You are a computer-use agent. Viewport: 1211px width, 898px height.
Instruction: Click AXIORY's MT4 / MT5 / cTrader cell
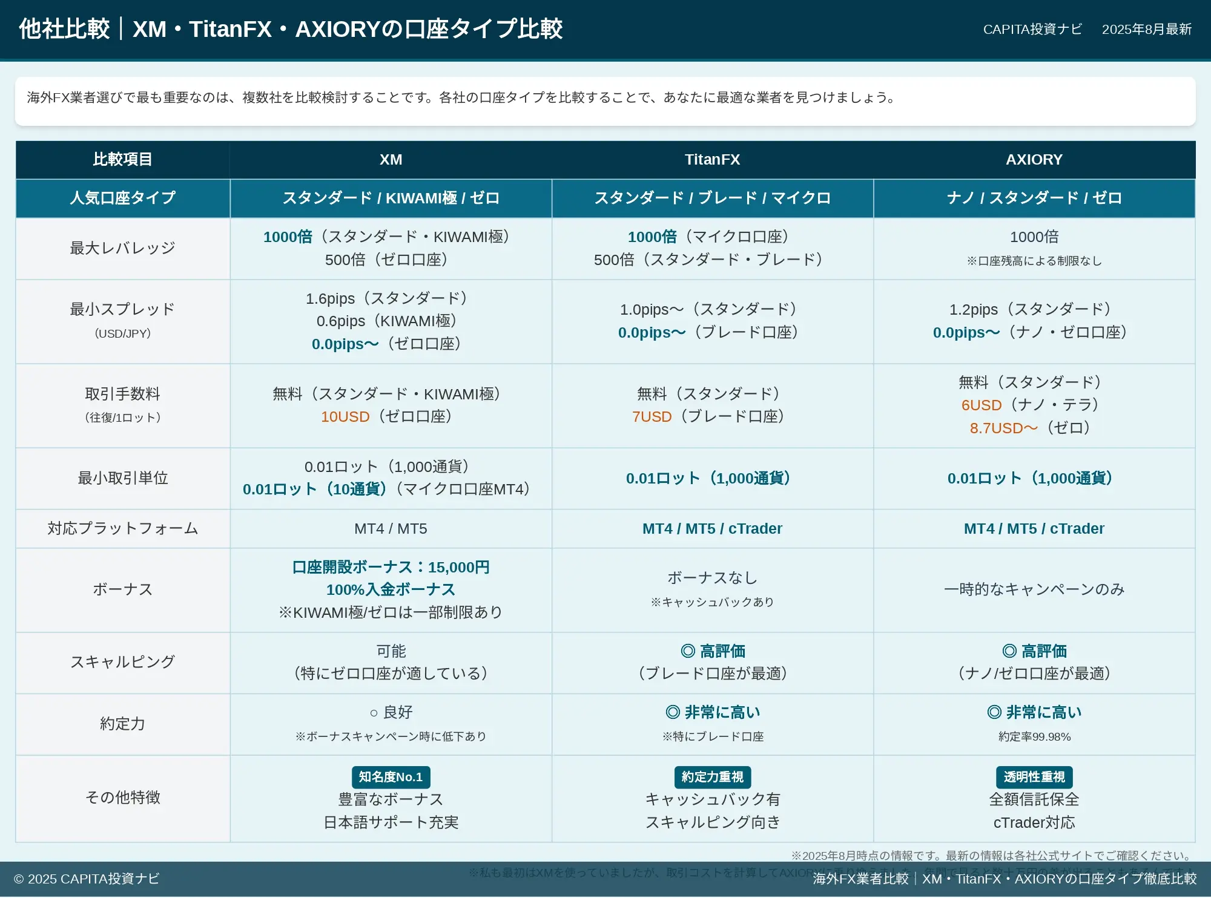click(1034, 529)
